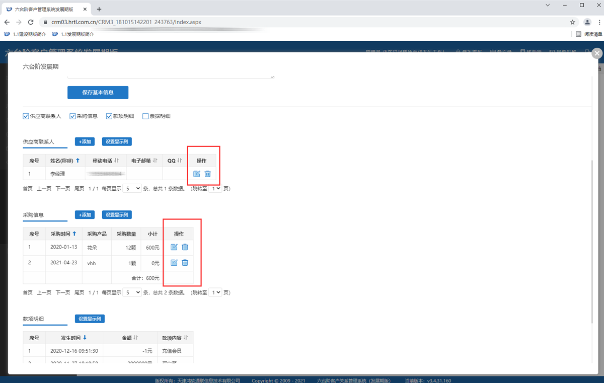This screenshot has height=383, width=604.
Task: Reload the browser page
Action: coord(31,22)
